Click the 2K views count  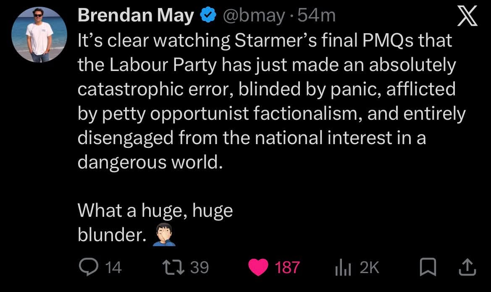coord(370,268)
